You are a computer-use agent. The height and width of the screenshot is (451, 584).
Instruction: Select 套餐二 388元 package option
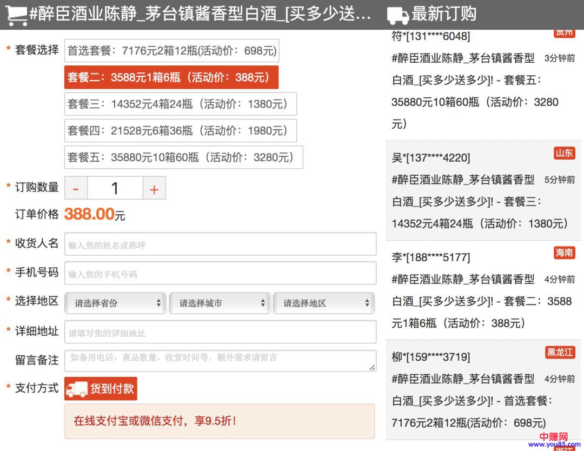(171, 77)
